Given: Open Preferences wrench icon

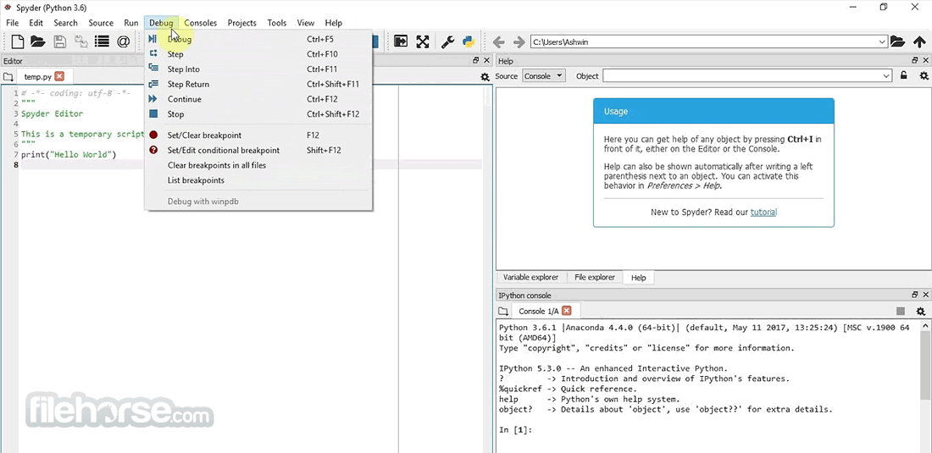Looking at the screenshot, I should (447, 41).
